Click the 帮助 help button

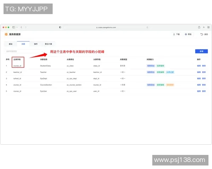pyautogui.click(x=188, y=34)
